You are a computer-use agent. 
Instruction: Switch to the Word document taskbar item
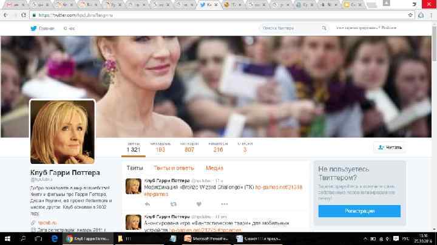258,239
